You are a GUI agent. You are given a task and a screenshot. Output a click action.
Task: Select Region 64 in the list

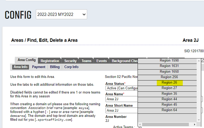169,110
